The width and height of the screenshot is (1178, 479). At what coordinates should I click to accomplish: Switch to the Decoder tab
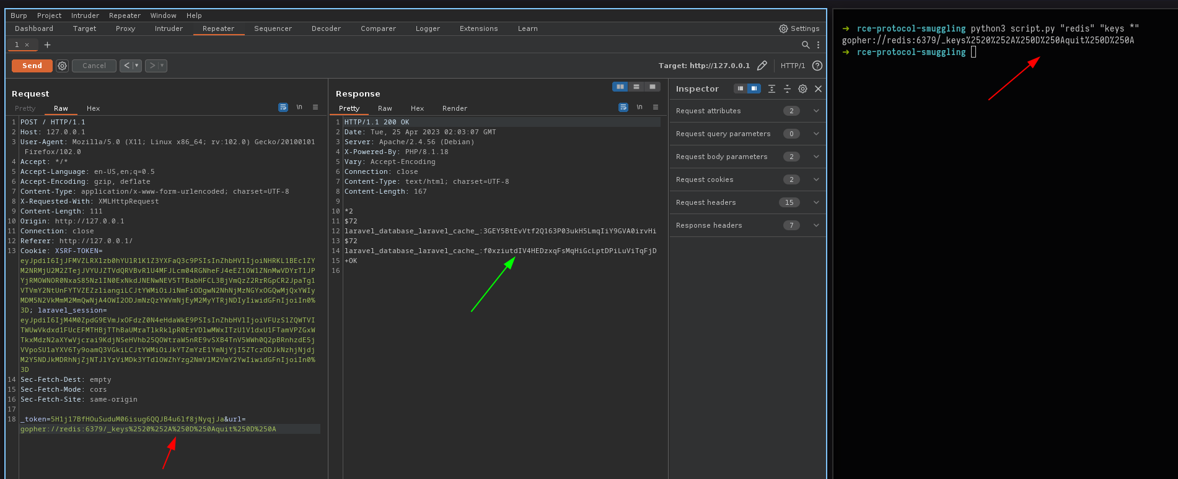click(326, 28)
